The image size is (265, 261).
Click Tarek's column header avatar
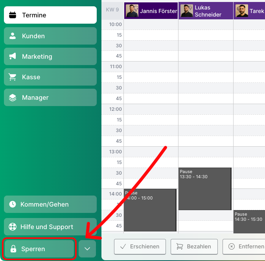pos(242,11)
